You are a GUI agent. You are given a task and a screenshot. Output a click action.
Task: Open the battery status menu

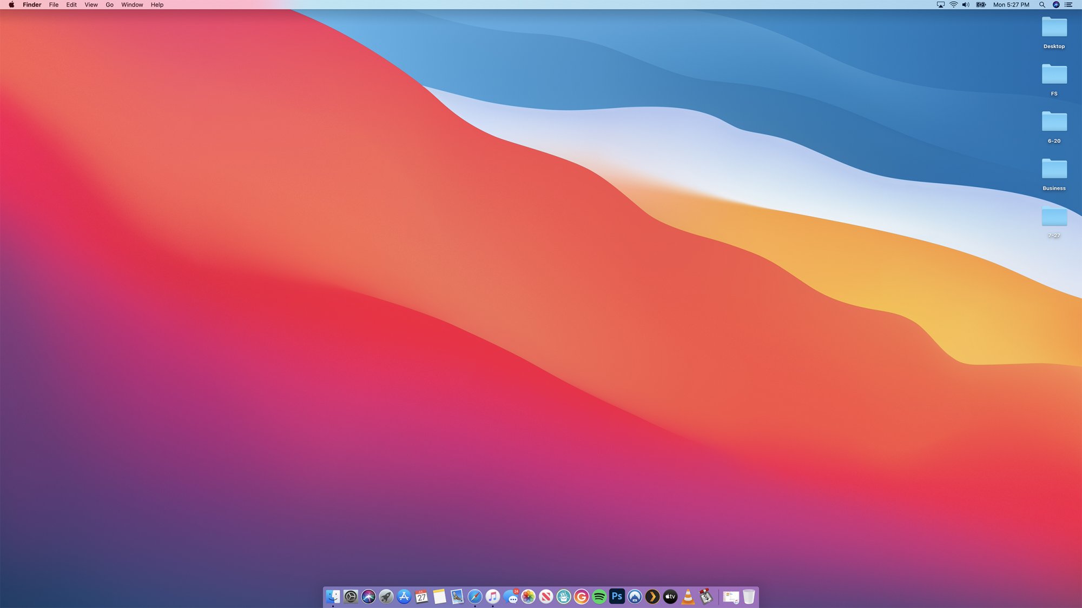tap(980, 5)
